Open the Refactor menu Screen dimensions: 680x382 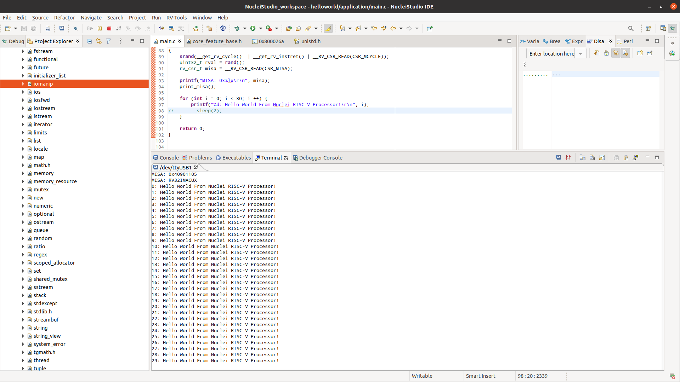64,17
